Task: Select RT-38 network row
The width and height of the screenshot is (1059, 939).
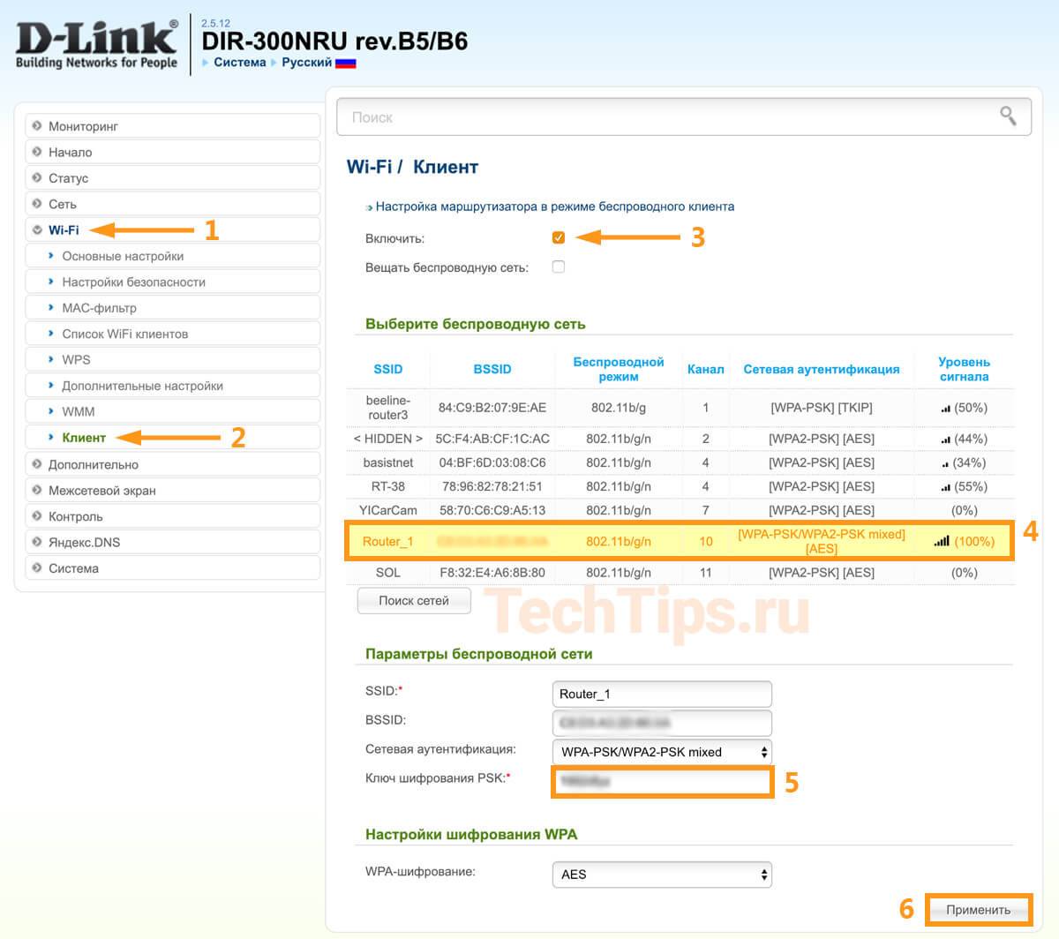Action: (x=680, y=486)
